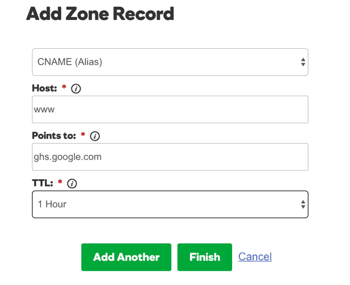This screenshot has height=285, width=350.
Task: Click the info icon beside Host label
Action: tap(76, 88)
